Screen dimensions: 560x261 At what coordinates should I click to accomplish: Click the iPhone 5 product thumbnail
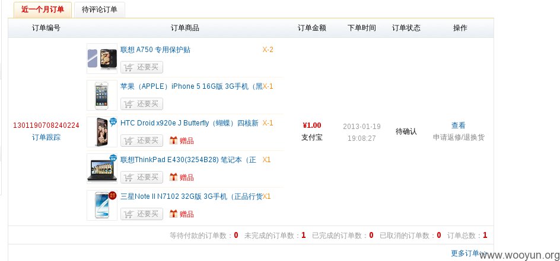tap(102, 95)
